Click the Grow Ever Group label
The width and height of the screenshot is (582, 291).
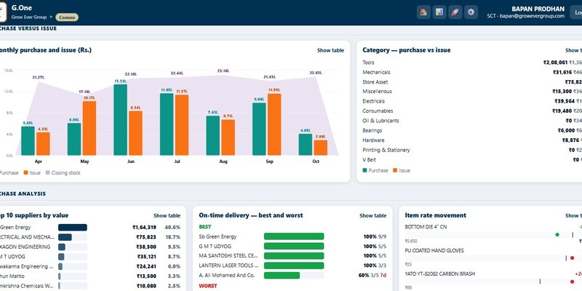[29, 17]
